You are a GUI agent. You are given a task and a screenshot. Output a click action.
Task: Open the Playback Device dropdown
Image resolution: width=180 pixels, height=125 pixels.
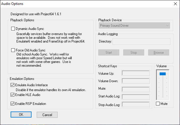[134, 26]
